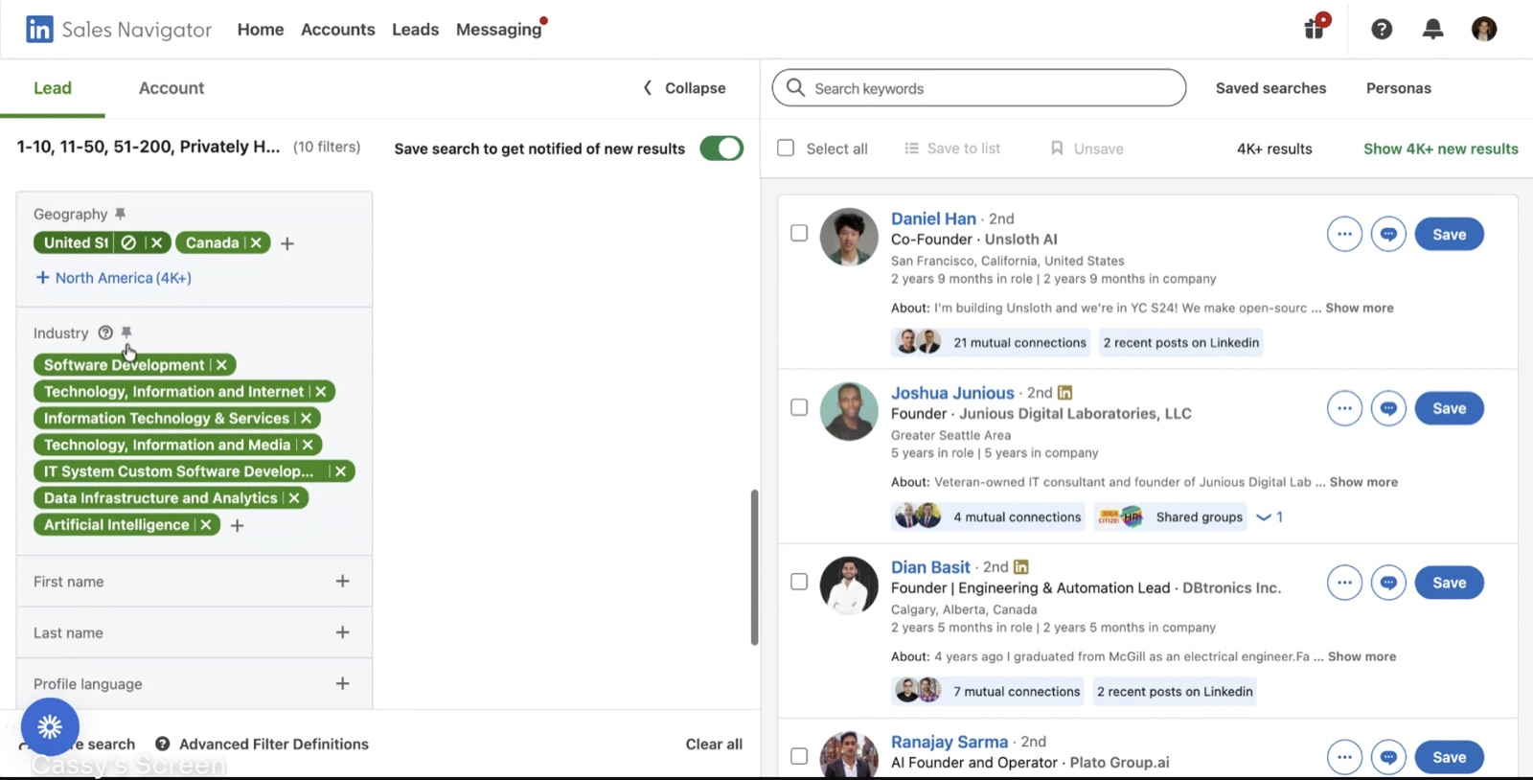Select Joshua Junious's checkbox
Image resolution: width=1533 pixels, height=780 pixels.
click(799, 407)
